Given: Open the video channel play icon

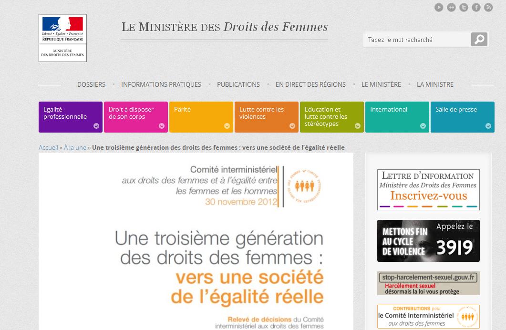Looking at the screenshot, I should click(x=439, y=7).
